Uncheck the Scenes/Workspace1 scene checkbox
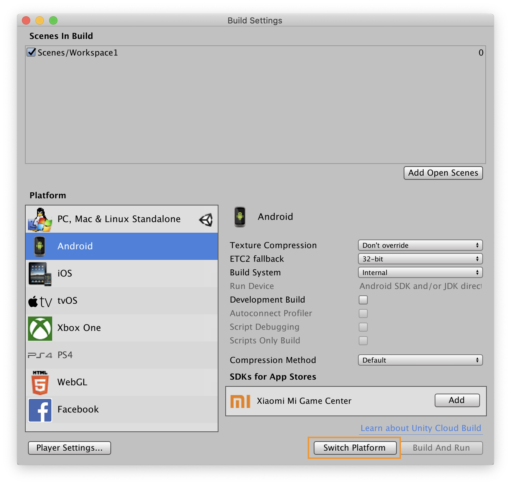The height and width of the screenshot is (485, 511). tap(31, 52)
